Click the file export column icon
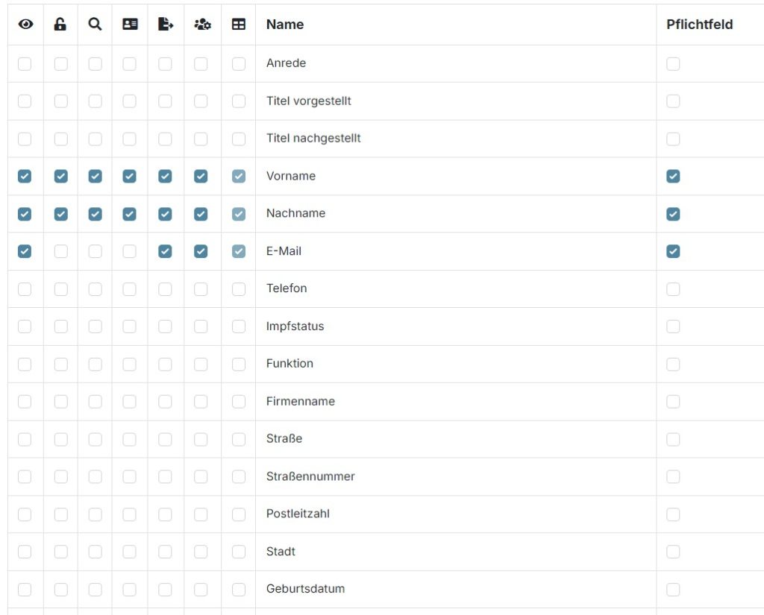 tap(165, 25)
